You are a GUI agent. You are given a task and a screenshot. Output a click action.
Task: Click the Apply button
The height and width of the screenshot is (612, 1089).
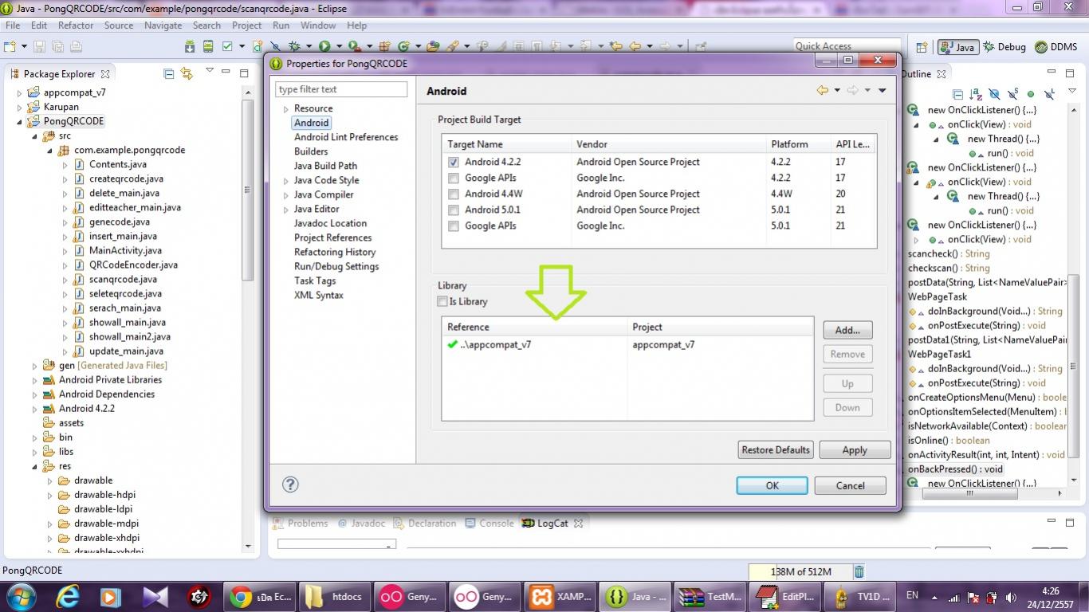coord(855,449)
